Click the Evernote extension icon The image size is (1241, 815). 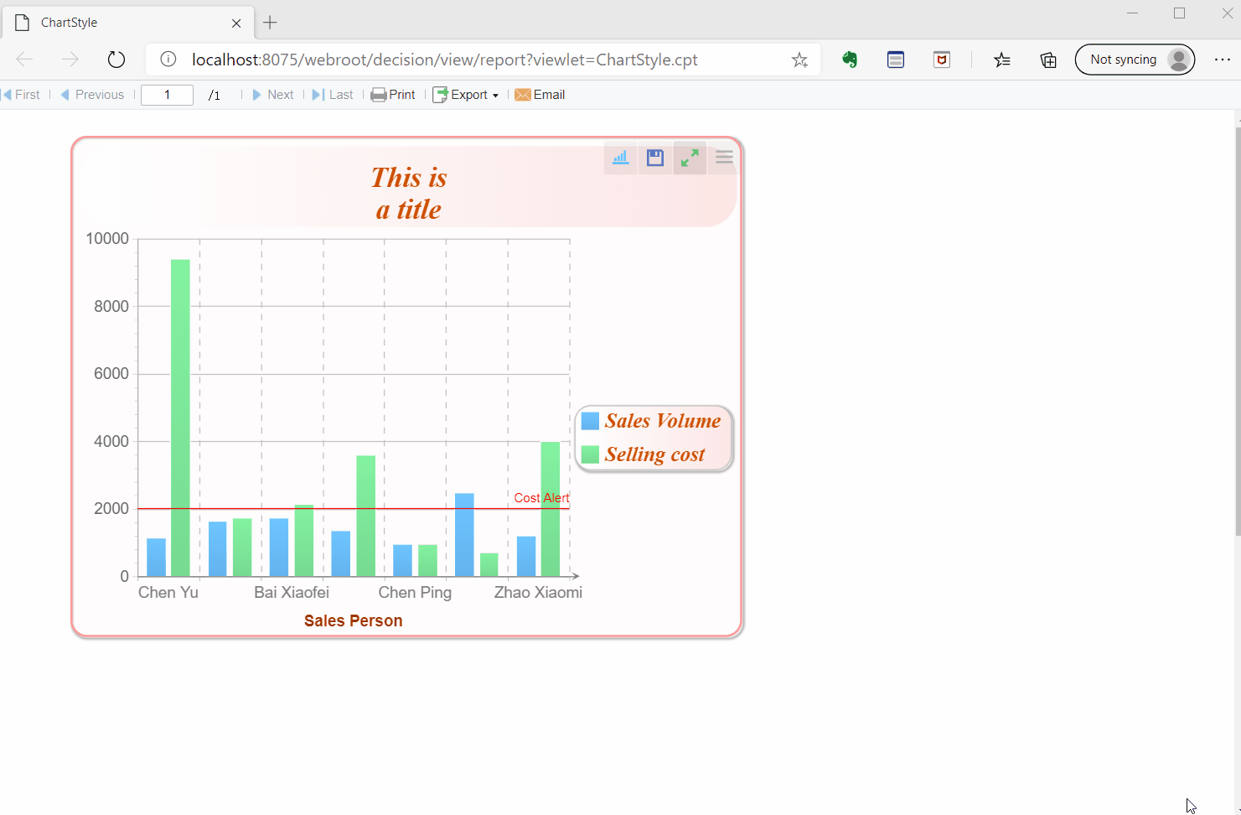pos(849,60)
